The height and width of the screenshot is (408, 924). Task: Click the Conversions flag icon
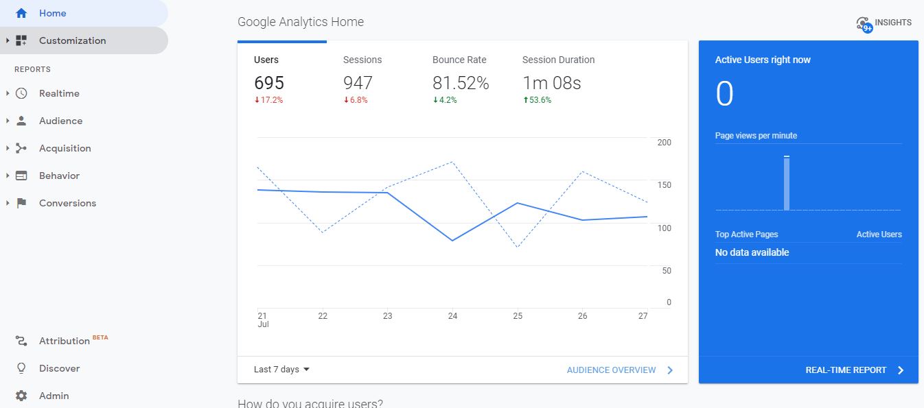[x=21, y=203]
